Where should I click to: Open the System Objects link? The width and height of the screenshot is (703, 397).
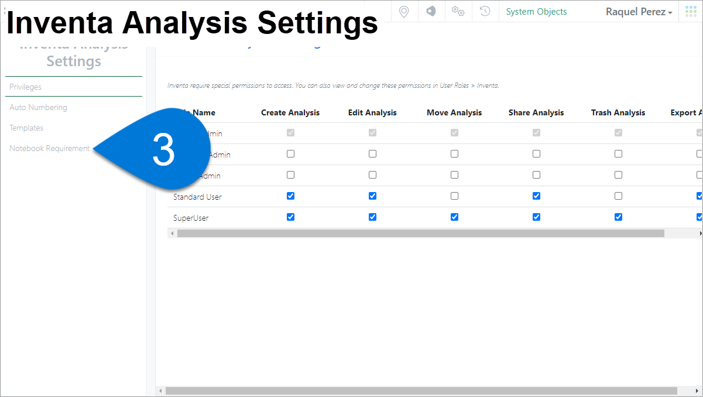click(x=536, y=12)
